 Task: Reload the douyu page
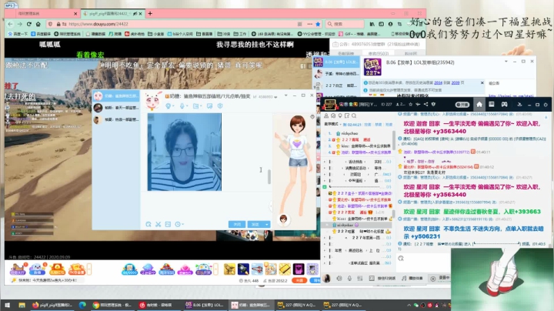pos(29,24)
